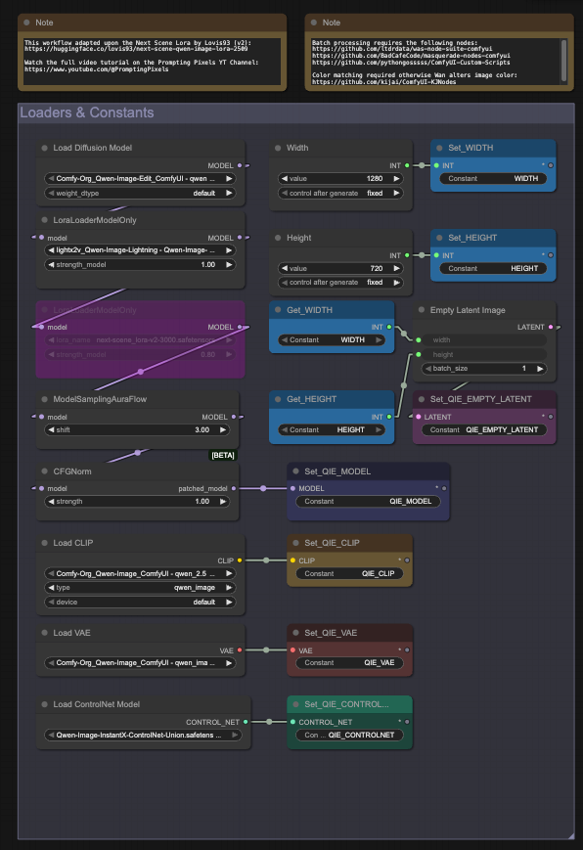Open the Comfy-Org_Qwen-Image-Edit diffusion model selector
The width and height of the screenshot is (583, 850).
140,179
